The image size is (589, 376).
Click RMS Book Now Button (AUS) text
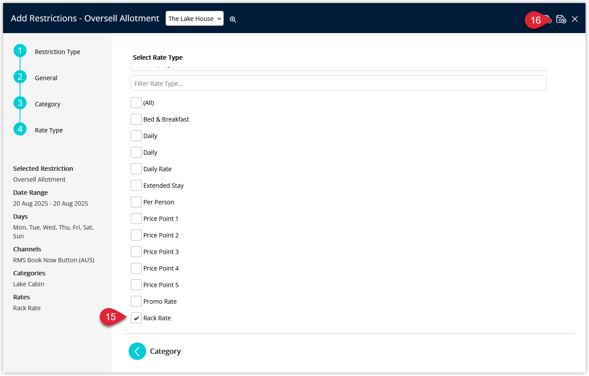(54, 260)
